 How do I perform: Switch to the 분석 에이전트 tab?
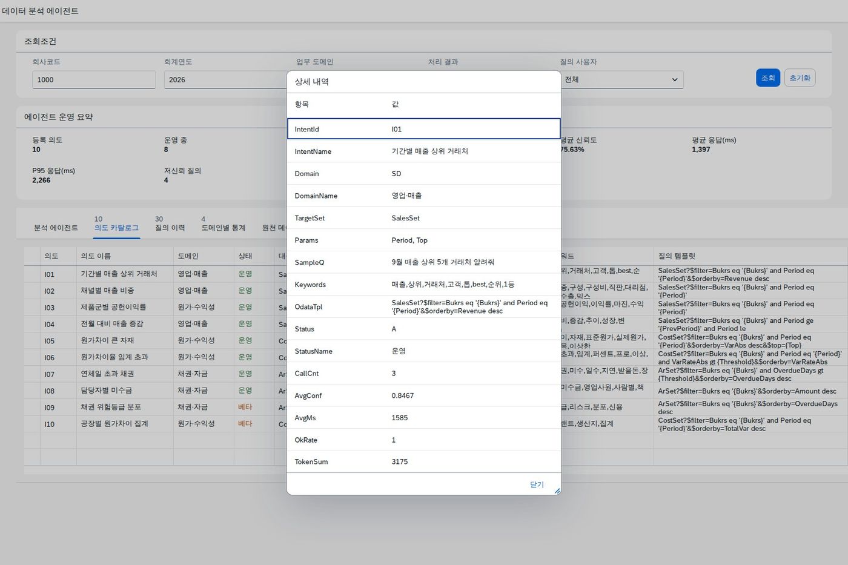(56, 228)
